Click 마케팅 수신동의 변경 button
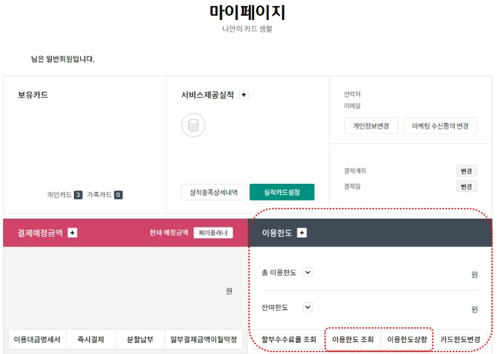The width and height of the screenshot is (498, 354). coord(440,126)
